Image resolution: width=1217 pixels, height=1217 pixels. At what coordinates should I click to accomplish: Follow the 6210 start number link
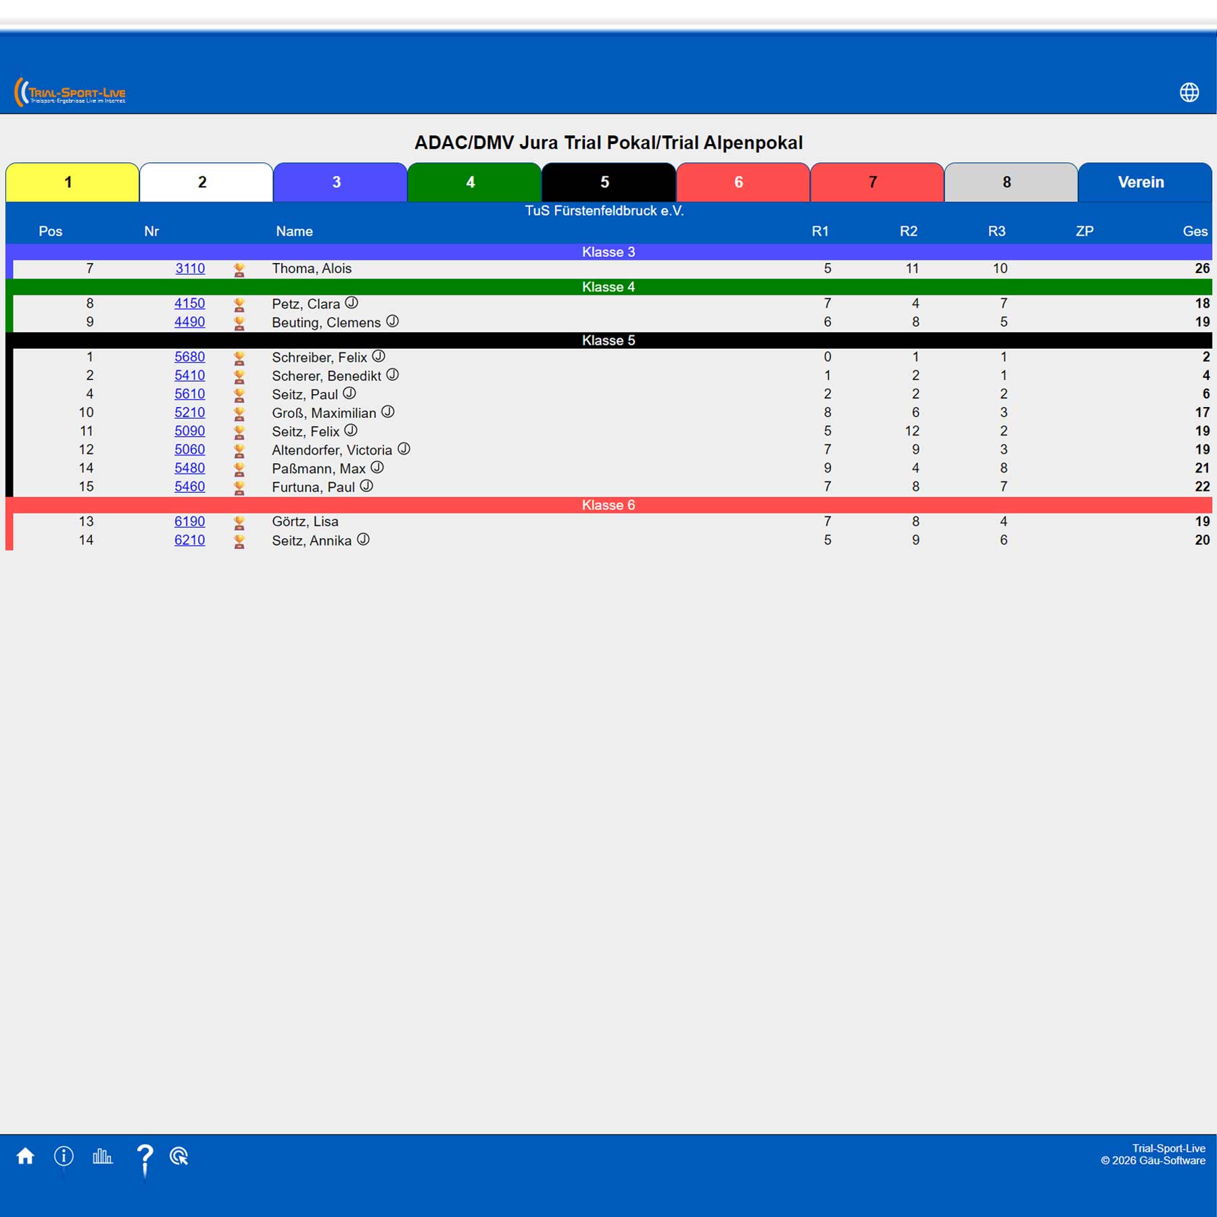pyautogui.click(x=189, y=540)
